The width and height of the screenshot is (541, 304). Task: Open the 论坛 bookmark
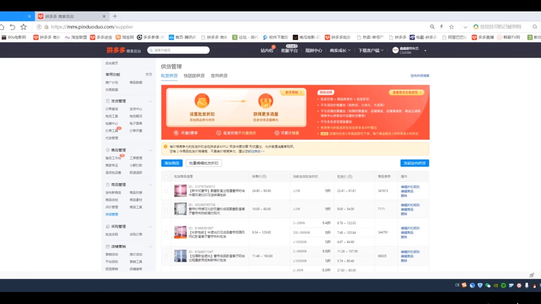pos(245,37)
